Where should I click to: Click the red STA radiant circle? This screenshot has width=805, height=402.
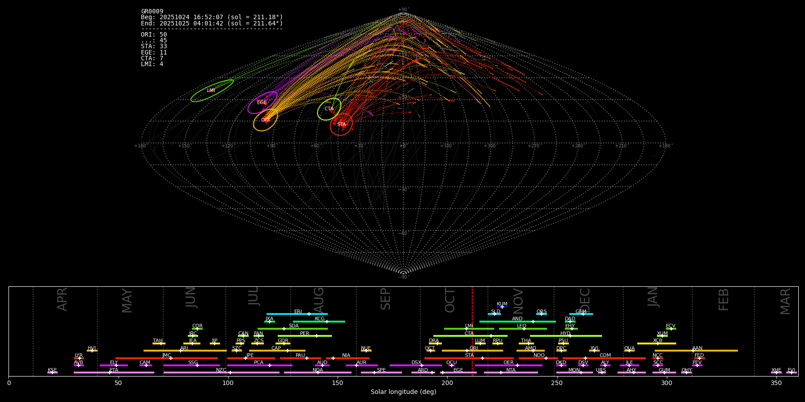point(341,124)
